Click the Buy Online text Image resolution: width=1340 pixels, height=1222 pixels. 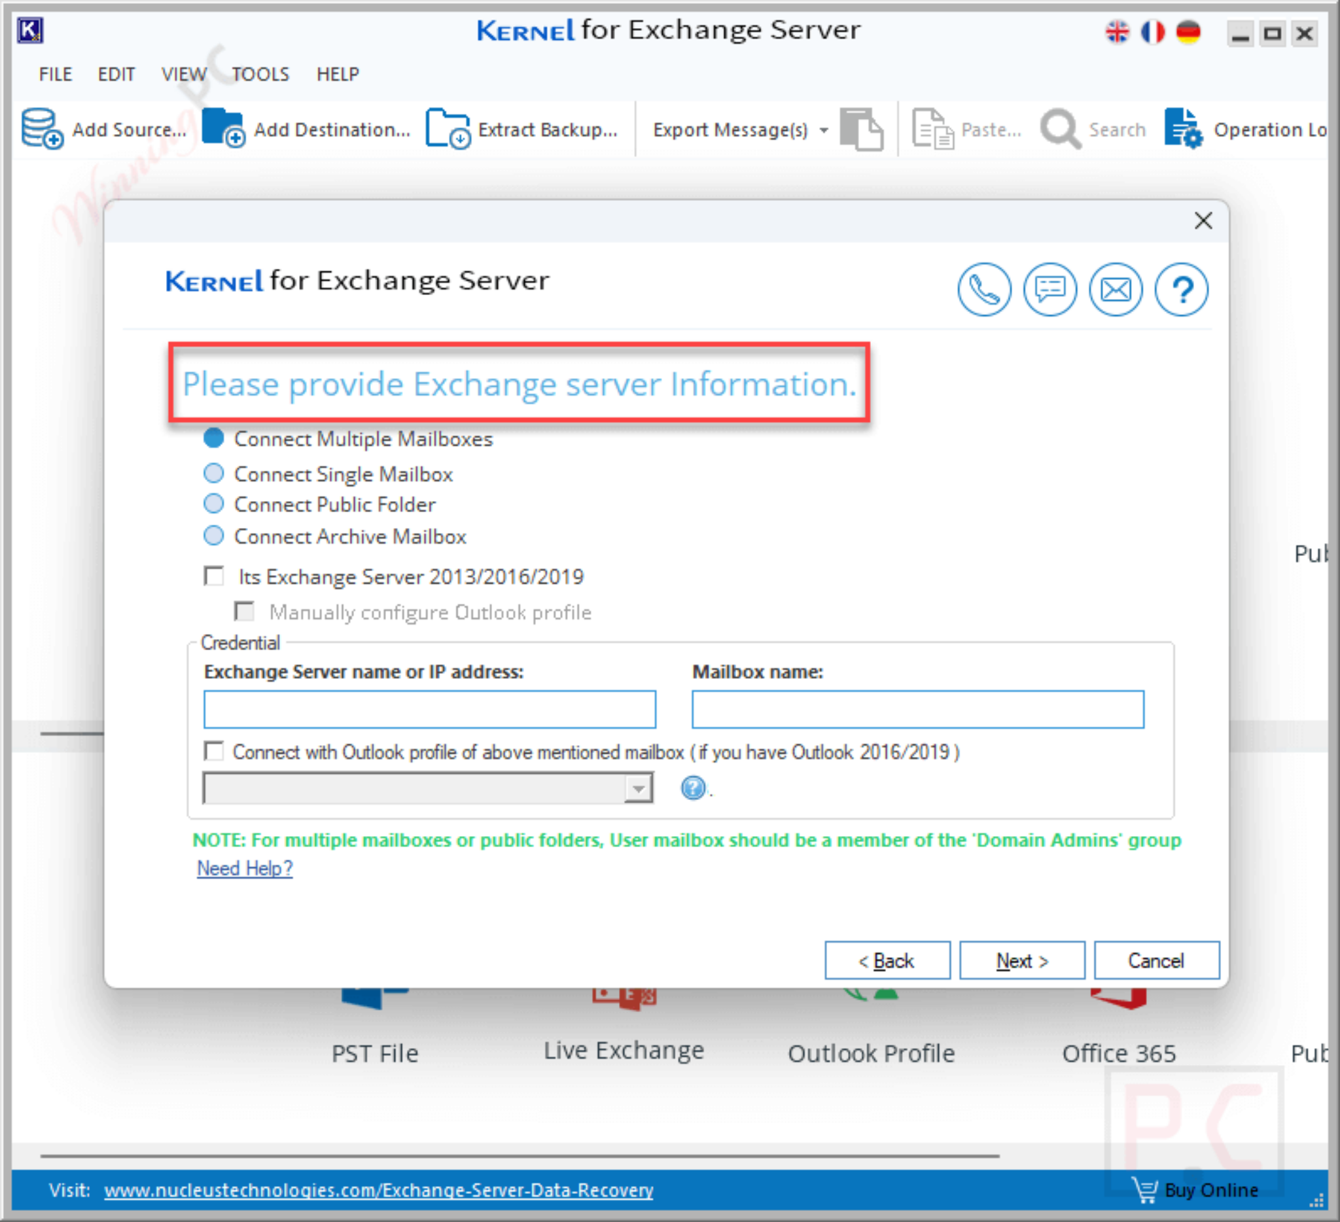pyautogui.click(x=1211, y=1190)
